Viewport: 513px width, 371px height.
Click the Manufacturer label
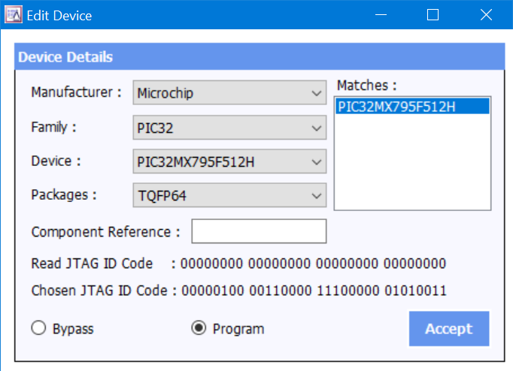click(76, 92)
